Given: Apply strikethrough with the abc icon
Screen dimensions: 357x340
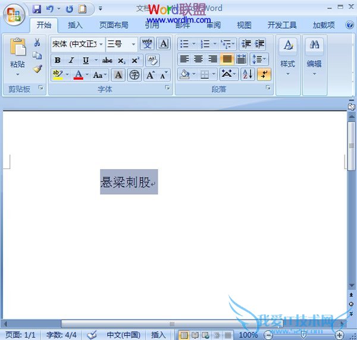Looking at the screenshot, I should point(107,60).
